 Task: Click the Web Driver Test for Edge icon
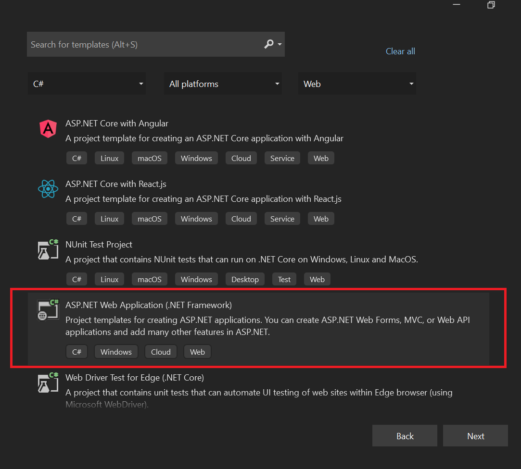[48, 383]
